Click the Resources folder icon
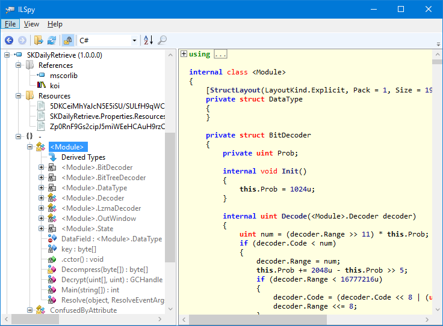The image size is (443, 326). 29,96
